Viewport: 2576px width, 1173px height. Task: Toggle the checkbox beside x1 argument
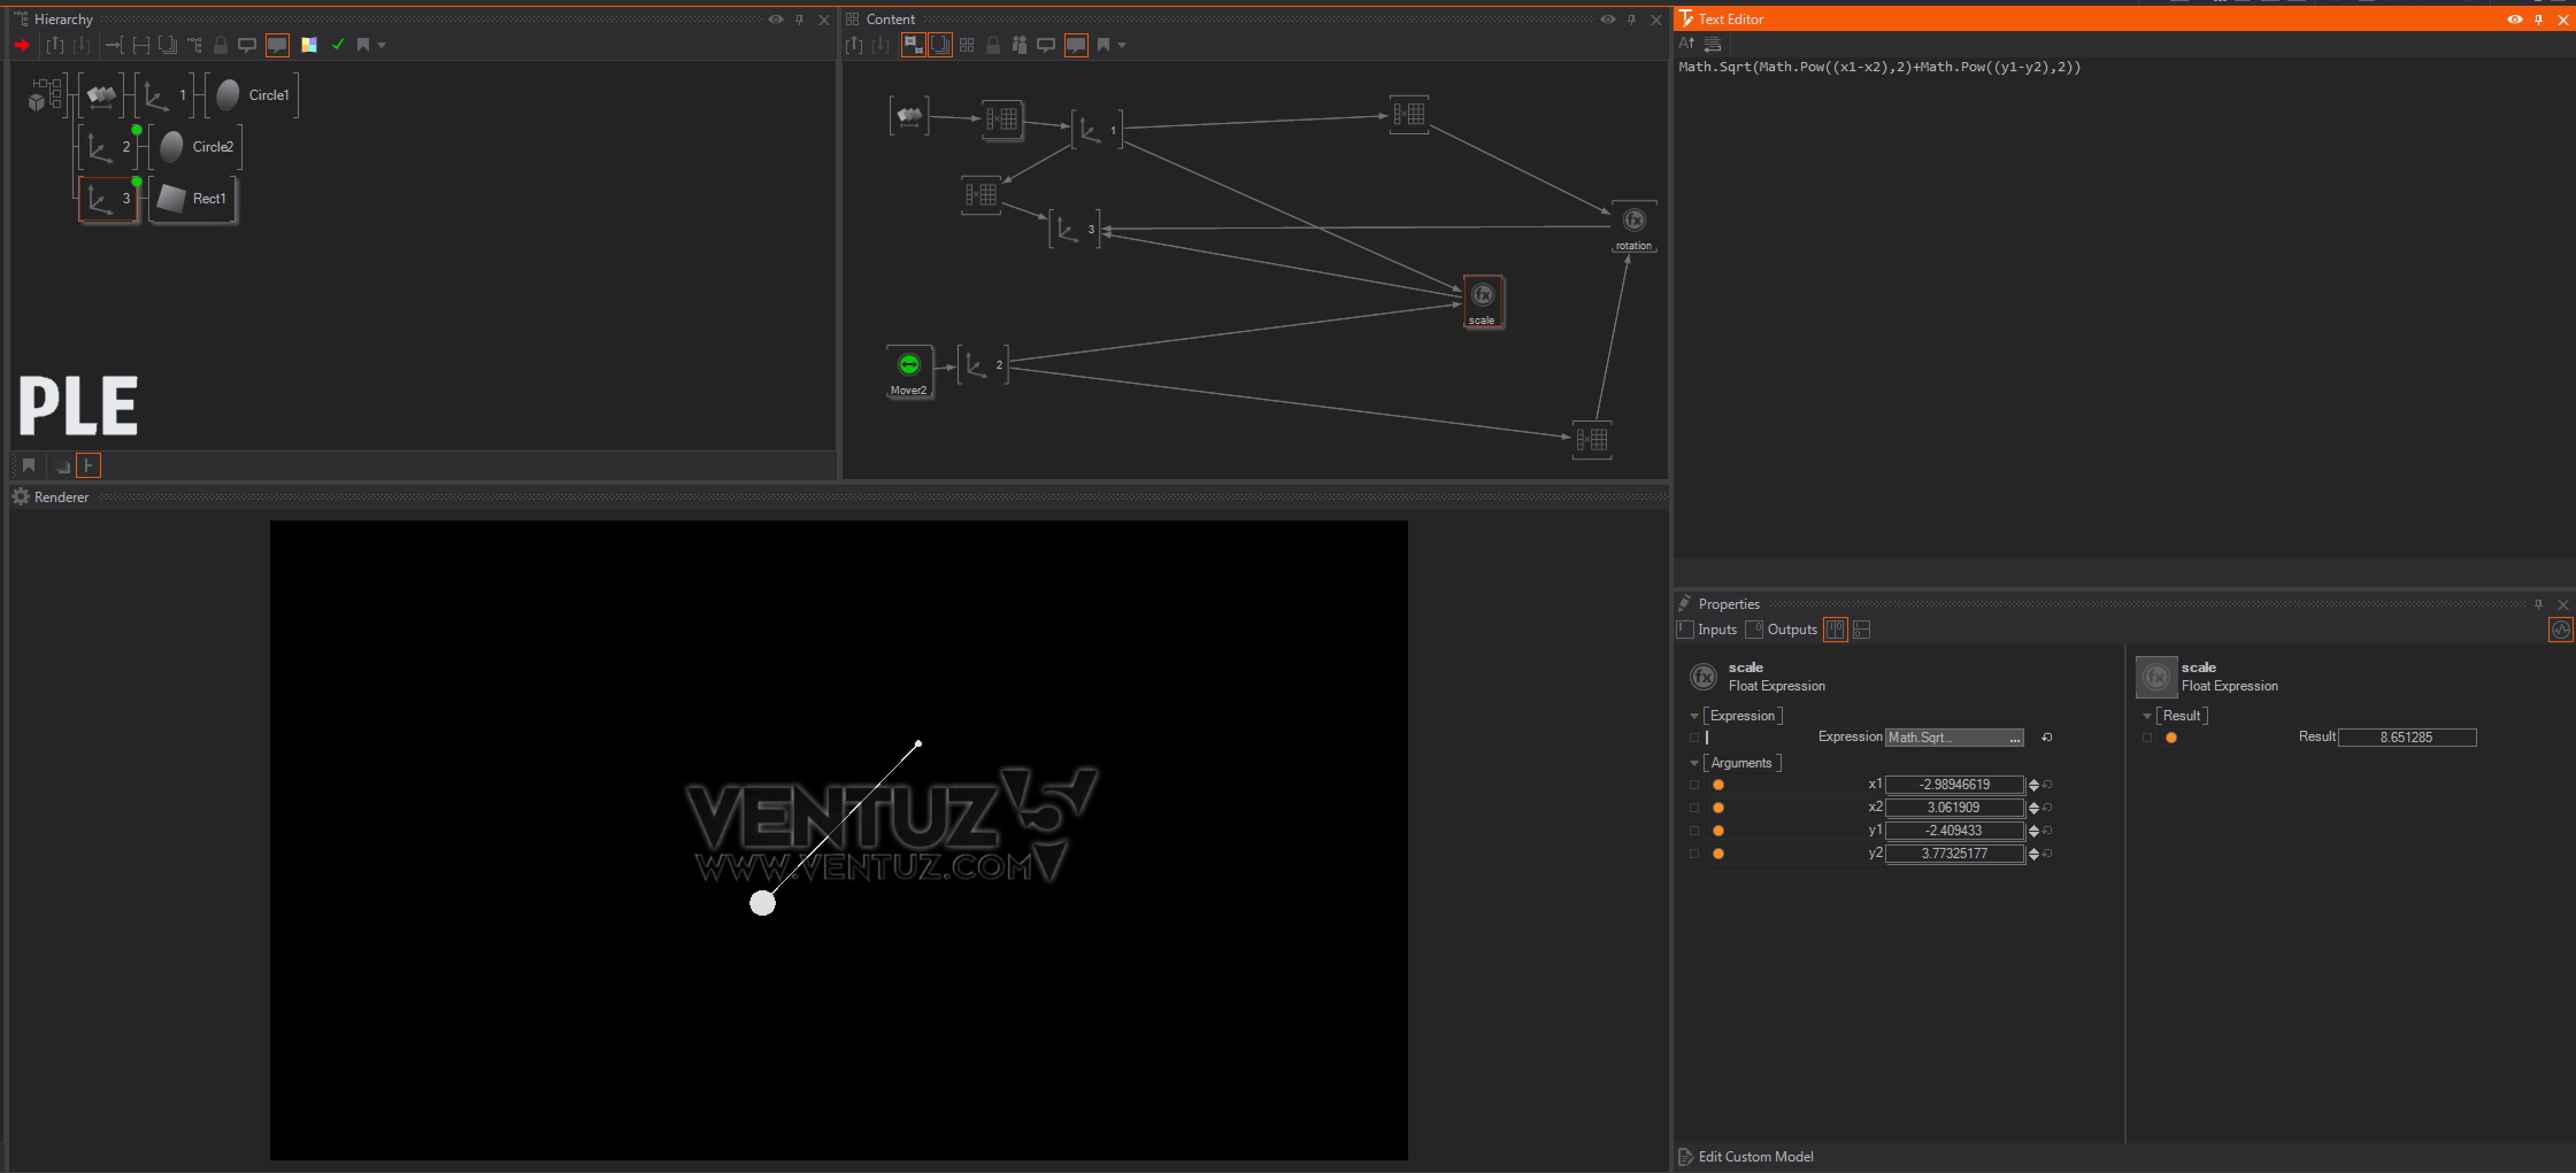1694,784
